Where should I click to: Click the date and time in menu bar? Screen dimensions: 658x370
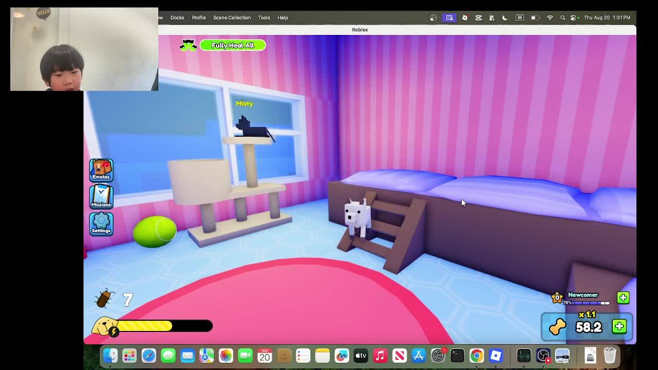(x=607, y=17)
